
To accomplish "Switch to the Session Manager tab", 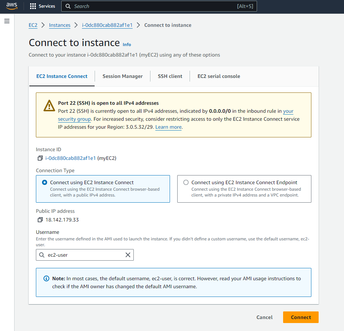I will point(123,76).
